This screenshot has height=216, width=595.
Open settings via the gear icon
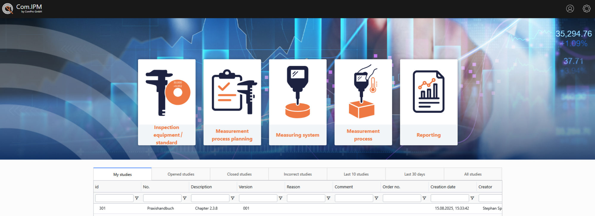pos(586,9)
